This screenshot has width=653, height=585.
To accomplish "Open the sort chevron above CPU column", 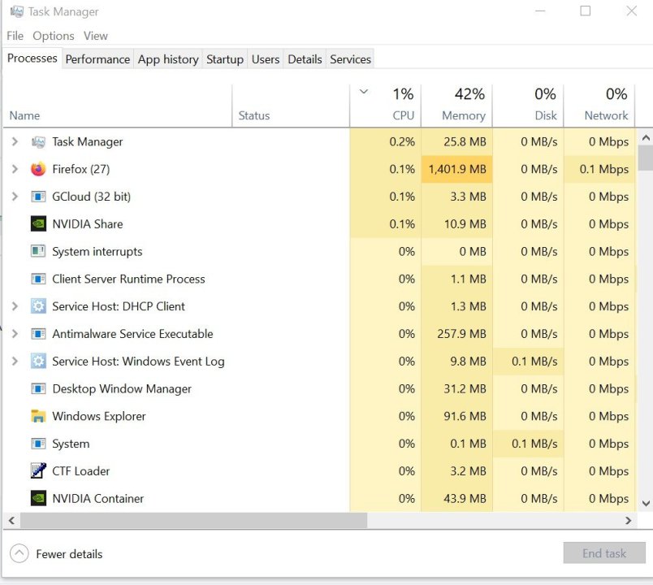I will click(363, 91).
